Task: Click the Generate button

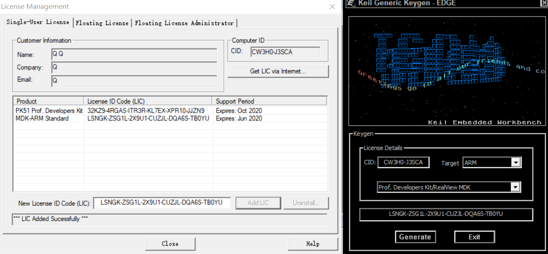Action: (x=415, y=237)
